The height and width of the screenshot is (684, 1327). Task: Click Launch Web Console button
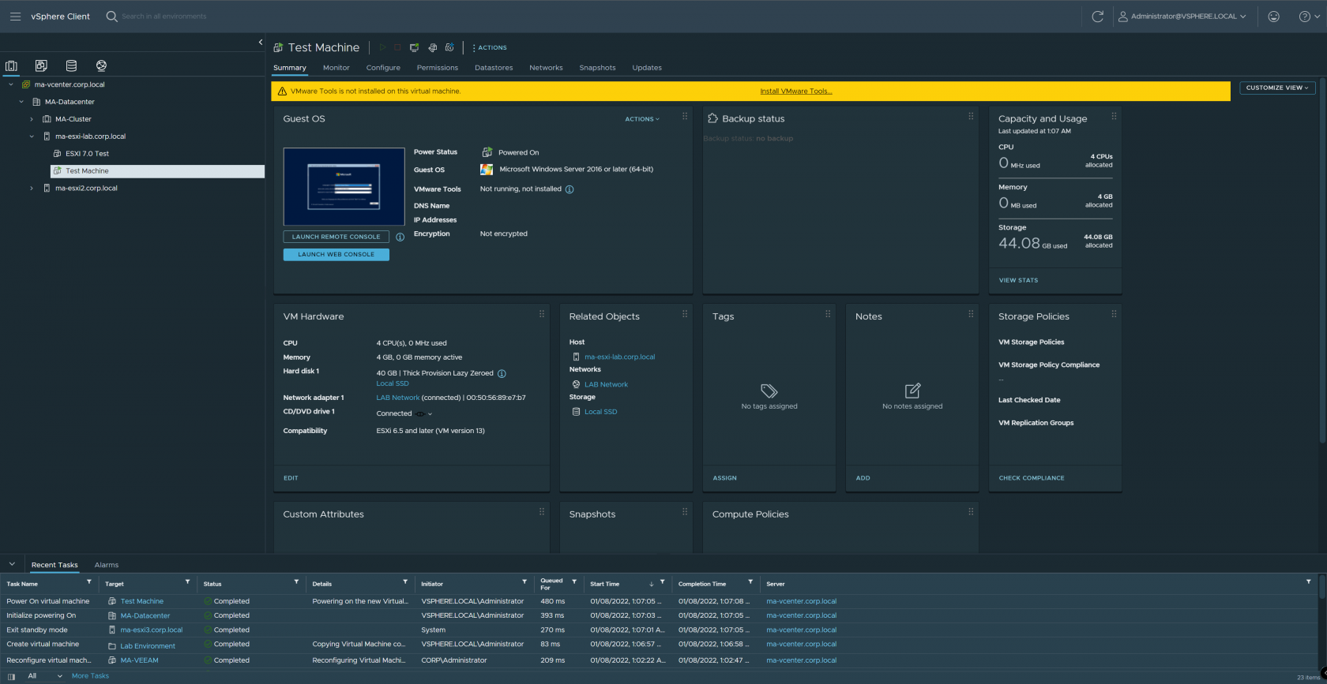click(336, 255)
